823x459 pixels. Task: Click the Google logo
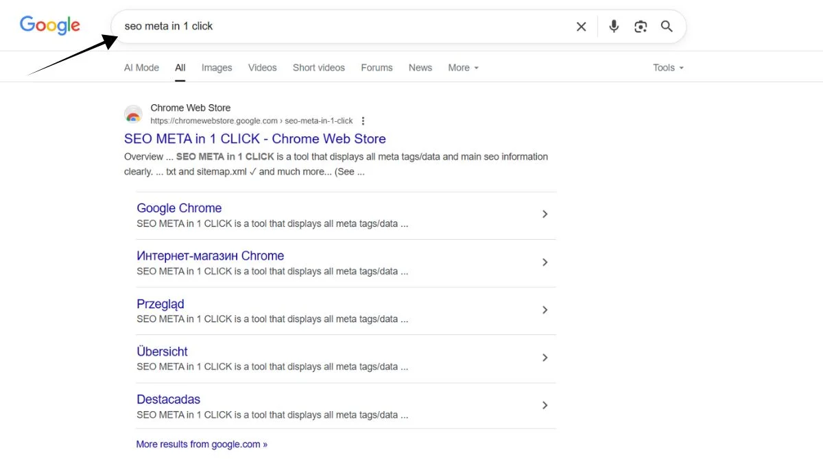coord(50,26)
